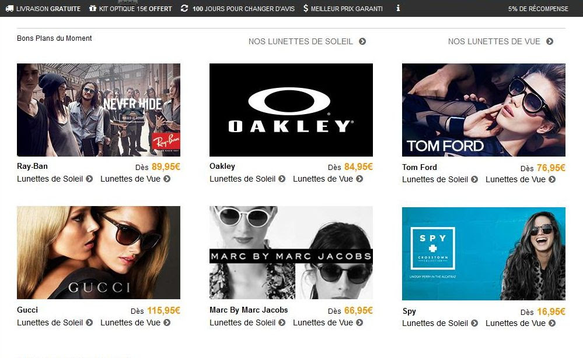Viewport: 583px width, 358px height.
Task: Go to Nos Lunettes de Vue
Action: click(x=494, y=41)
